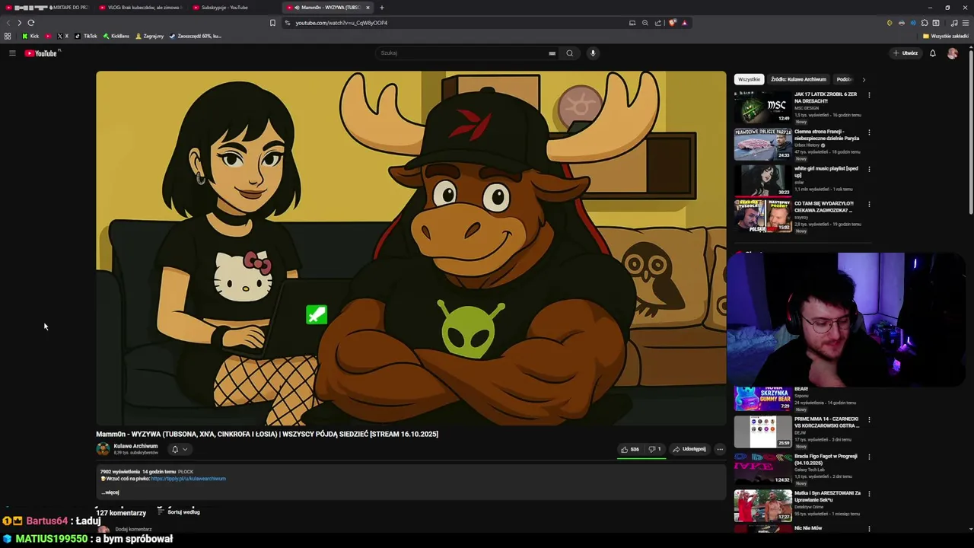Open the CO TAM SIĘ WYDARZYŁO video title
The image size is (974, 548).
(824, 207)
